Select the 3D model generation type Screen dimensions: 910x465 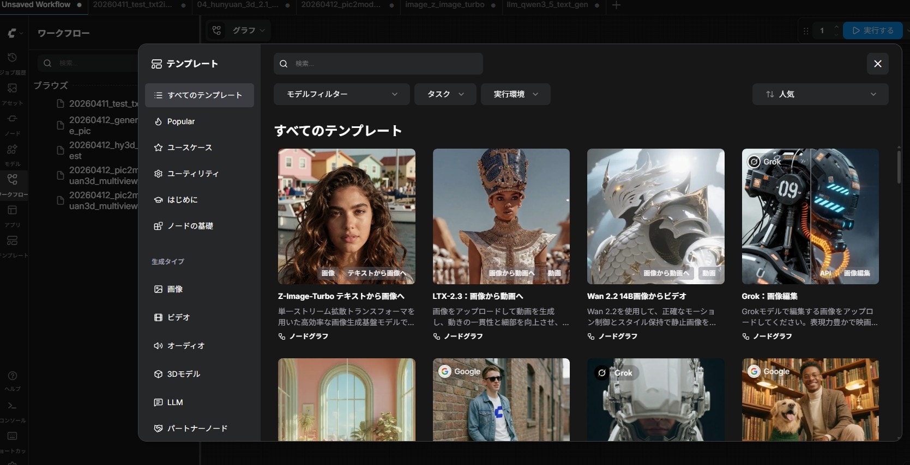[x=183, y=374]
